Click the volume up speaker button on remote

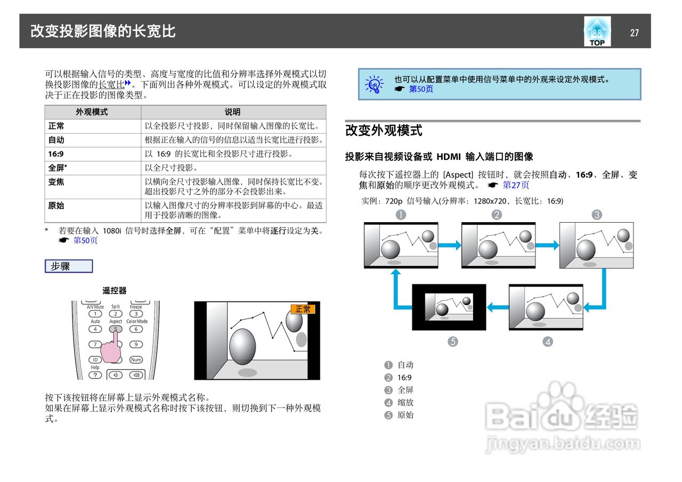[x=136, y=375]
